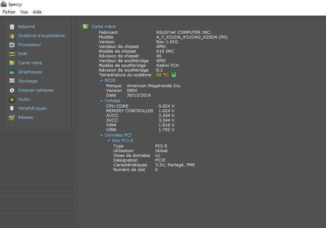Click the Désignation value PCIE
This screenshot has height=228, width=326.
coord(160,160)
